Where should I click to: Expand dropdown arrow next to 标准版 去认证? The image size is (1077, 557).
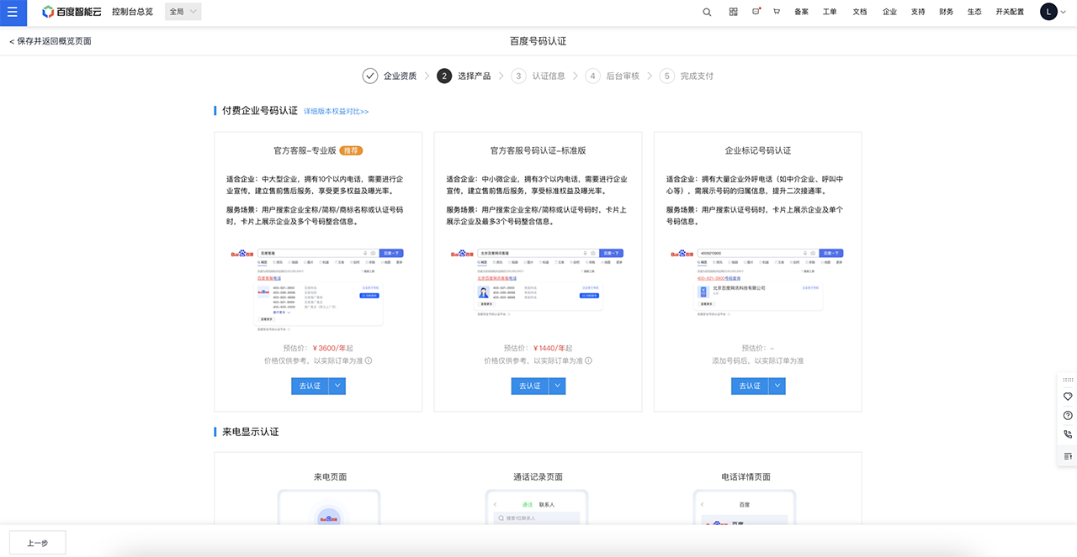(556, 386)
